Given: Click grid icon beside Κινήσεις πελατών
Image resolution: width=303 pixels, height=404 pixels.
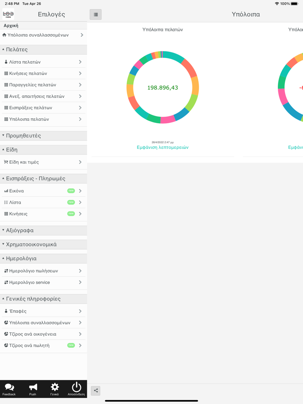Looking at the screenshot, I should coord(6,74).
